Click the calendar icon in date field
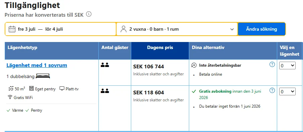The width and height of the screenshot is (303, 132). 12,29
